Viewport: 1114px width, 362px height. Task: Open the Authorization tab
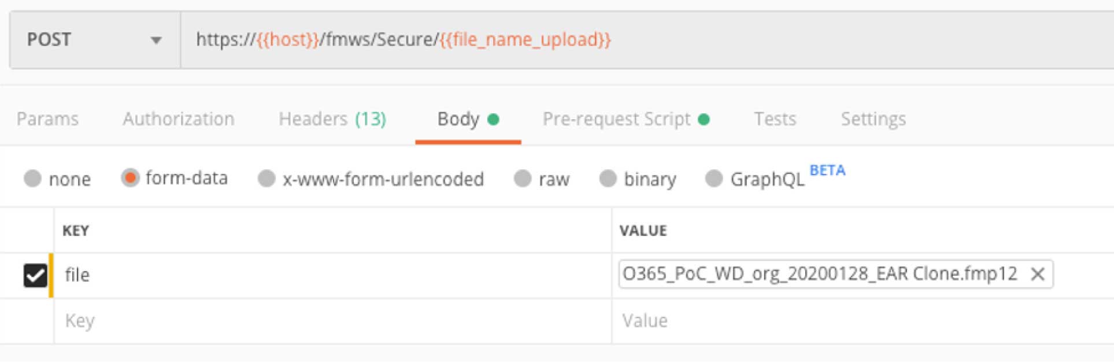point(178,119)
